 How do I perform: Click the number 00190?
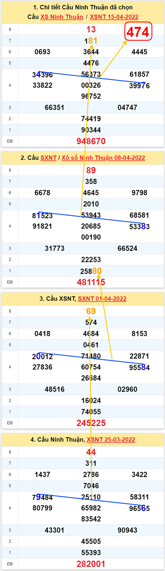click(x=91, y=237)
